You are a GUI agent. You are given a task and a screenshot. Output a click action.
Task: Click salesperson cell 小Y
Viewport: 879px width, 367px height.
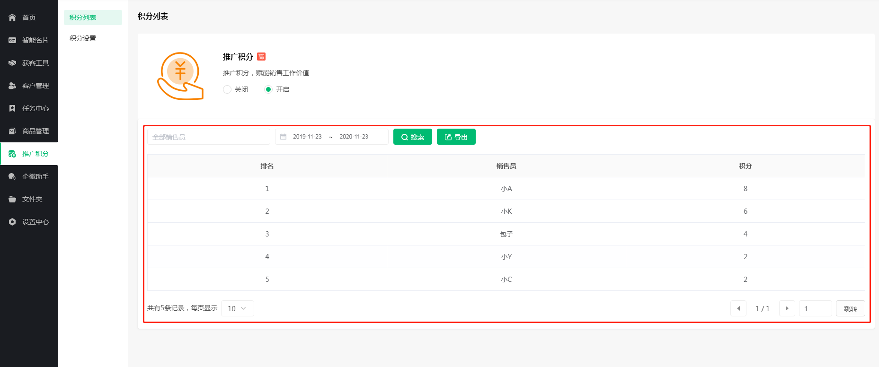click(x=506, y=257)
